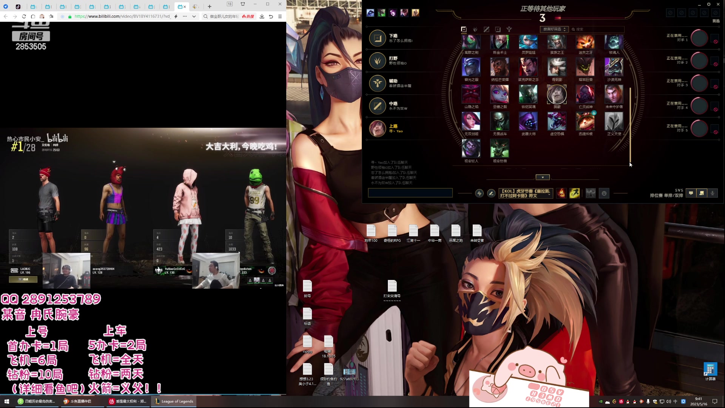The image size is (725, 408).
Task: Filter champions by support role icon
Action: pyautogui.click(x=509, y=29)
